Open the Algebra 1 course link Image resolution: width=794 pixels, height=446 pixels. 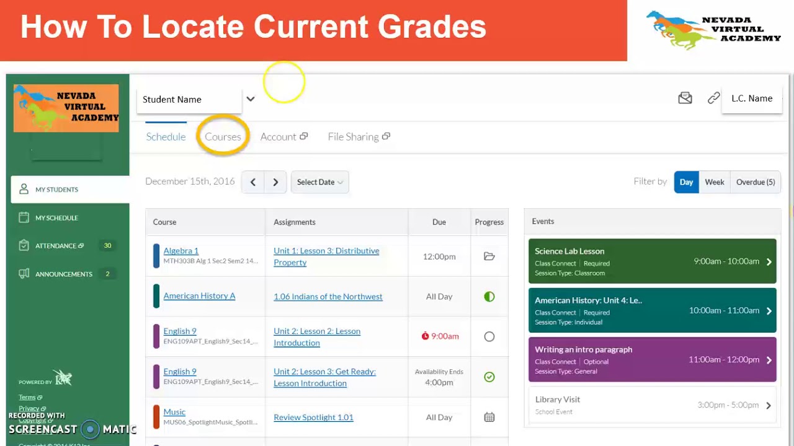181,251
